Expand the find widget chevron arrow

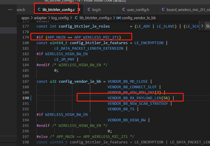coord(202,26)
